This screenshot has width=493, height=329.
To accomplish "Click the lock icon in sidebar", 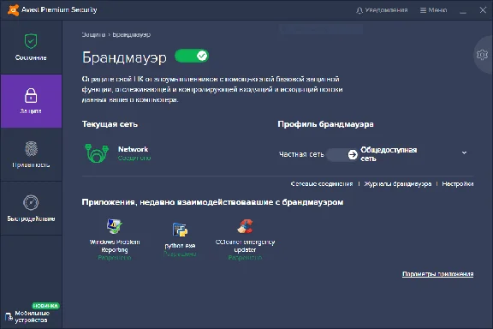I will (31, 95).
